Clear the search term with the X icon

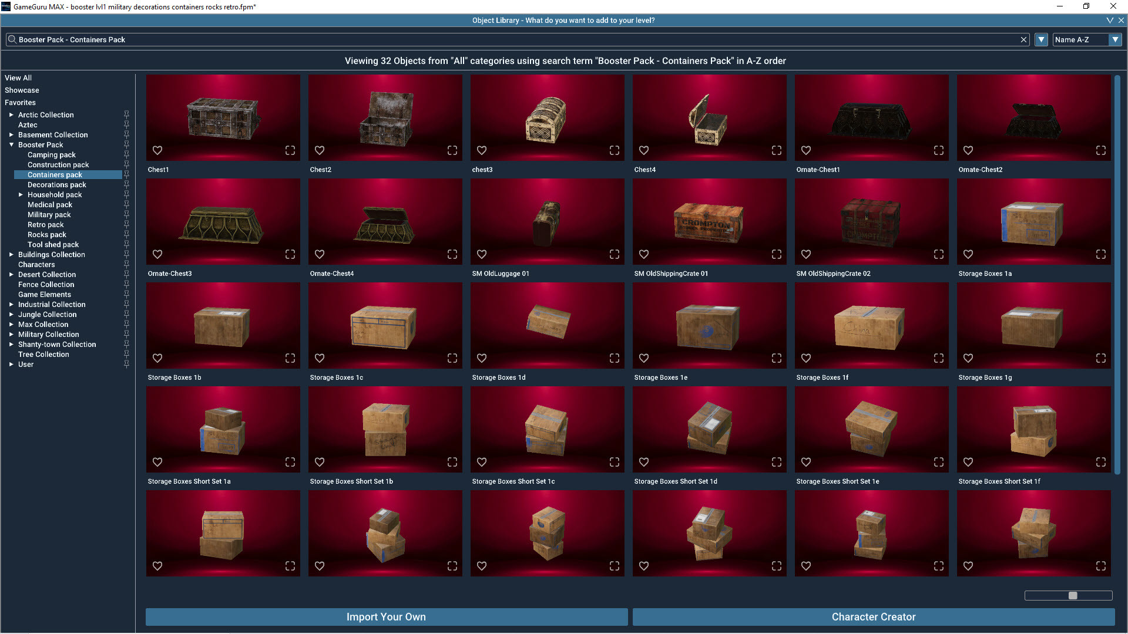point(1023,39)
